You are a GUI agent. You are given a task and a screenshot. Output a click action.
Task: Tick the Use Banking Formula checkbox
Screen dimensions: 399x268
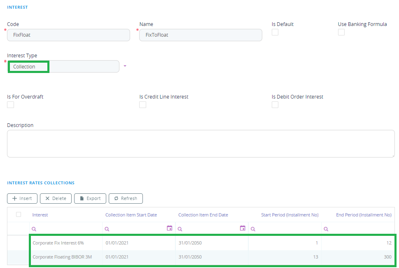341,32
